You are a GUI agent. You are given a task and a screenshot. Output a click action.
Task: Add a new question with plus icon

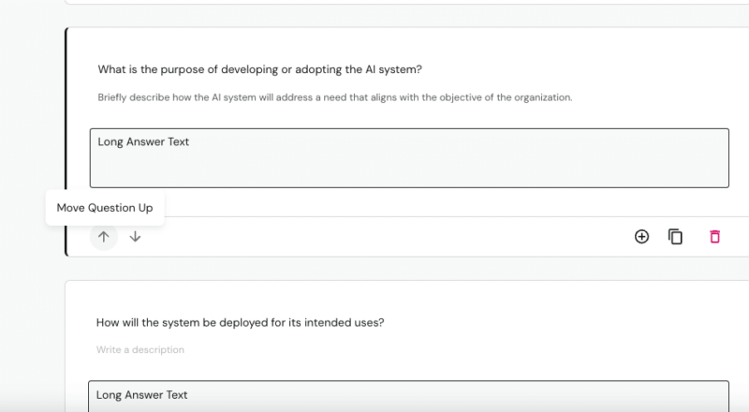coord(641,237)
